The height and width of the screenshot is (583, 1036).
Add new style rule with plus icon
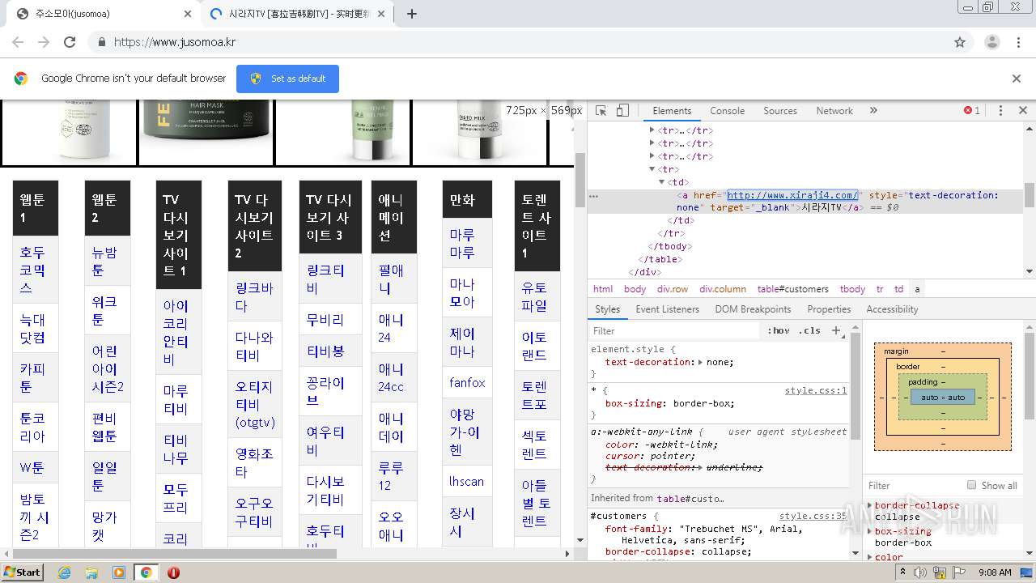coord(837,330)
